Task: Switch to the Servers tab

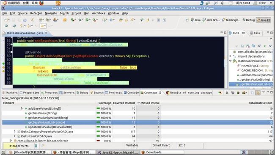Action: tap(67, 93)
